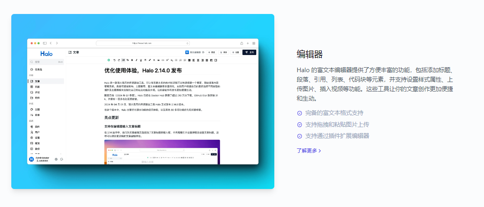Open the heading level dropdown in toolbar
This screenshot has width=484, height=207.
pyautogui.click(x=123, y=60)
